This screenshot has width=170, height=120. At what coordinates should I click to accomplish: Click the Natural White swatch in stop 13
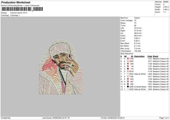click(128, 89)
